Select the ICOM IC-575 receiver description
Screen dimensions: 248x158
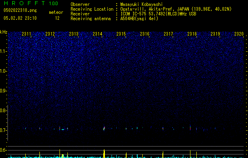pos(158,14)
